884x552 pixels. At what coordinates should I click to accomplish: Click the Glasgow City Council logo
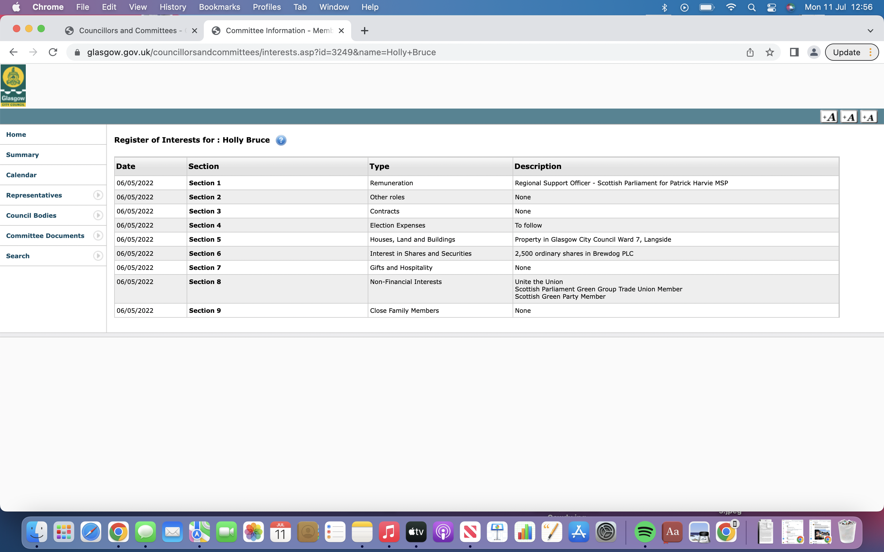(13, 86)
